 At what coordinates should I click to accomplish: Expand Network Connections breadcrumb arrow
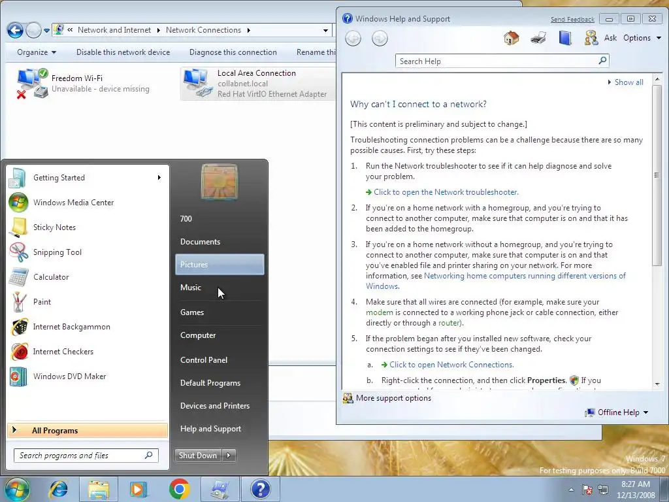pos(248,30)
